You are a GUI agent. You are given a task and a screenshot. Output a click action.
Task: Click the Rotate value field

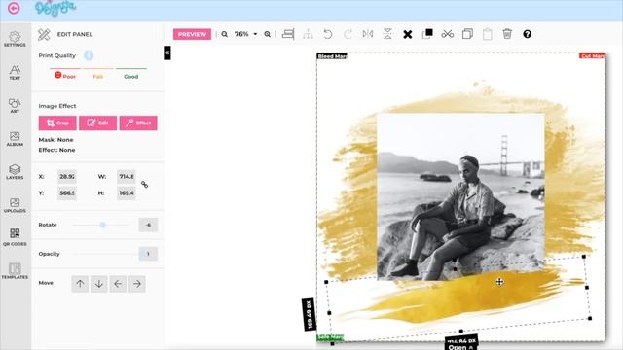coord(148,225)
